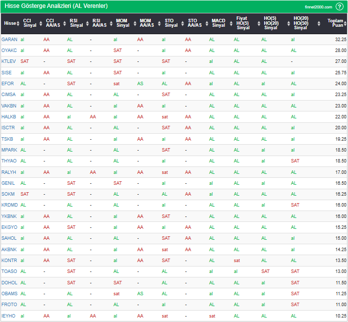Sort by STO Sinyal column header
The image size is (348, 322).
tap(171, 23)
